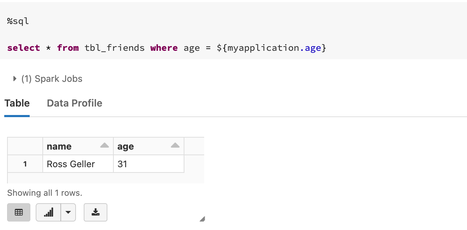This screenshot has height=230, width=467.
Task: Click the tbl_friends table name in query
Action: pyautogui.click(x=115, y=48)
